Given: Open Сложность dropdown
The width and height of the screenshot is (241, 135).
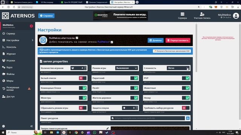Looking at the screenshot, I should pyautogui.click(x=178, y=68).
